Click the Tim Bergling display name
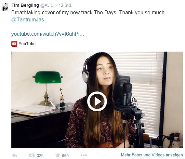Screen dimensions: 185x159 click(25, 5)
